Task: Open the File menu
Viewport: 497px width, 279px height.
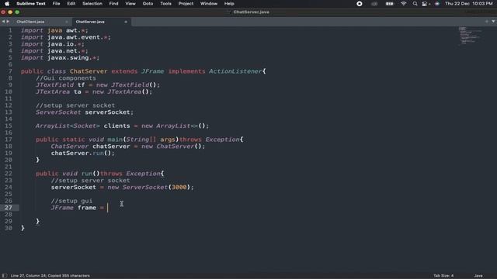Action: [x=56, y=4]
